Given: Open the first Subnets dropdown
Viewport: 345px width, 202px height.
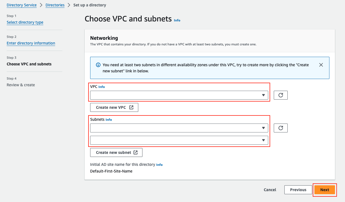Looking at the screenshot, I should click(179, 128).
